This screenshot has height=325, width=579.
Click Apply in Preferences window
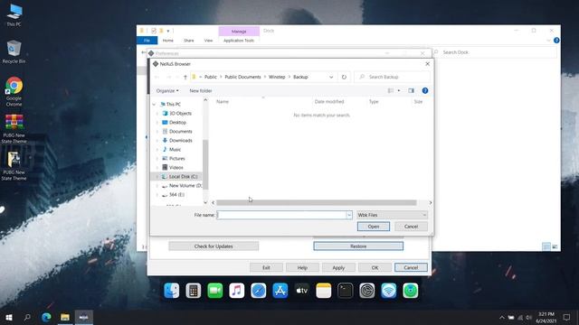pyautogui.click(x=338, y=267)
